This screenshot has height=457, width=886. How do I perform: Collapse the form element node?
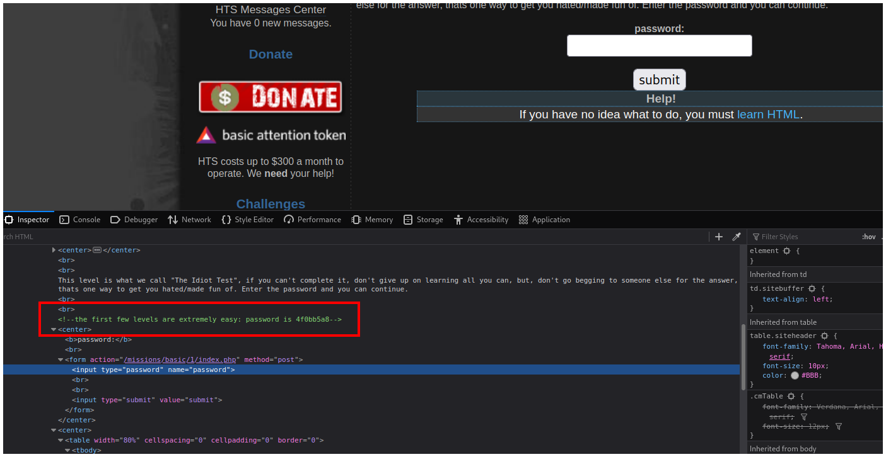pyautogui.click(x=61, y=360)
